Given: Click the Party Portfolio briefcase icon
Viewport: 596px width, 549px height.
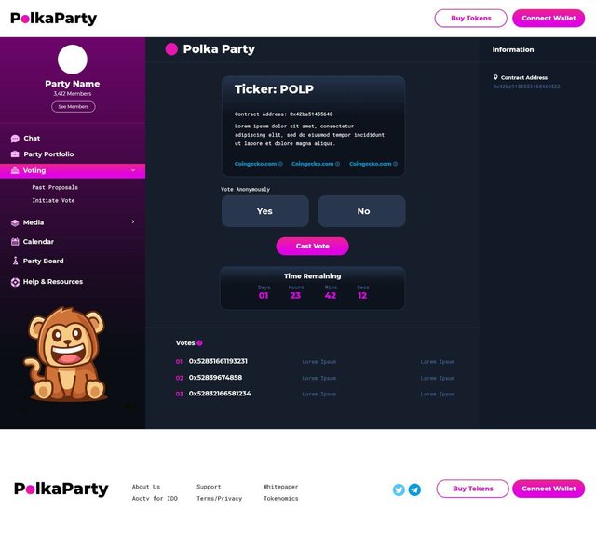Looking at the screenshot, I should click(x=15, y=154).
